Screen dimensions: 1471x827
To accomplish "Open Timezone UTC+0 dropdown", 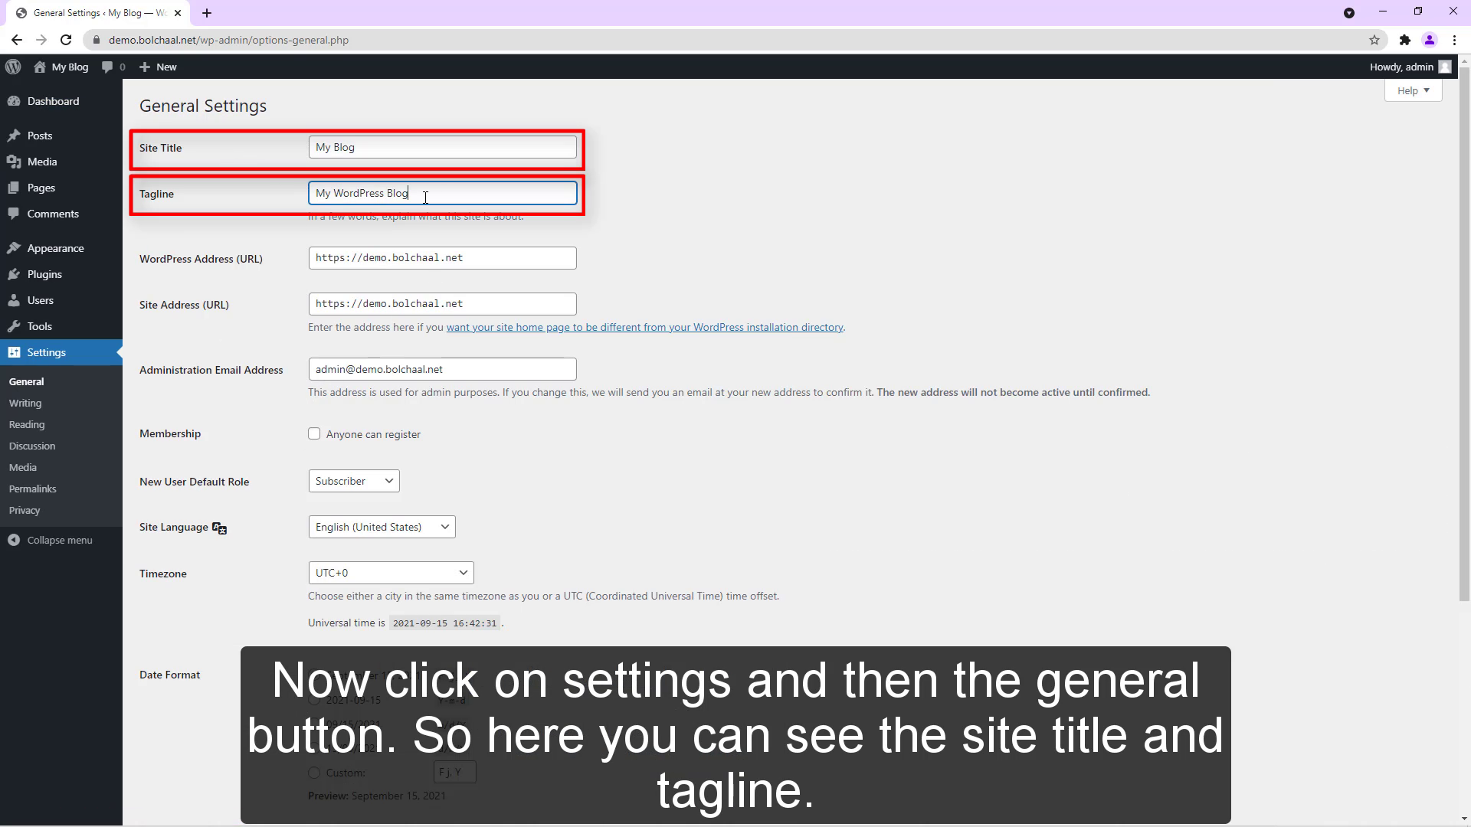I will (x=391, y=573).
